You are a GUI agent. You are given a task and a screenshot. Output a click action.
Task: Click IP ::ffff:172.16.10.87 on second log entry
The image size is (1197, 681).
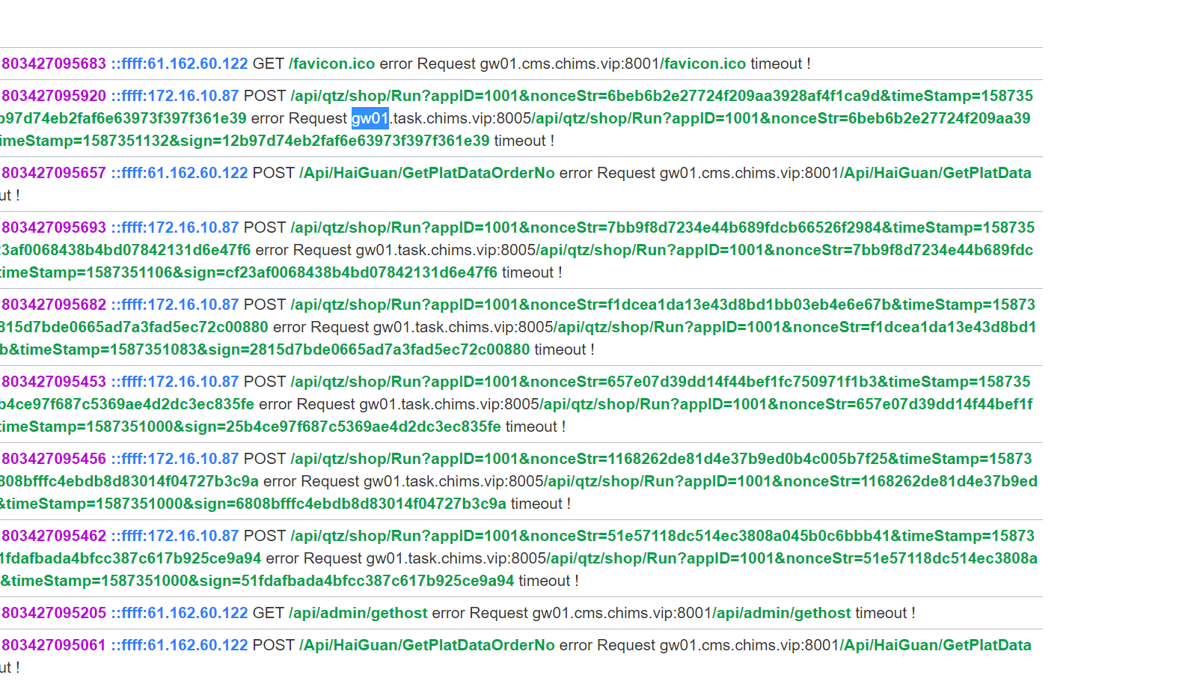(174, 96)
